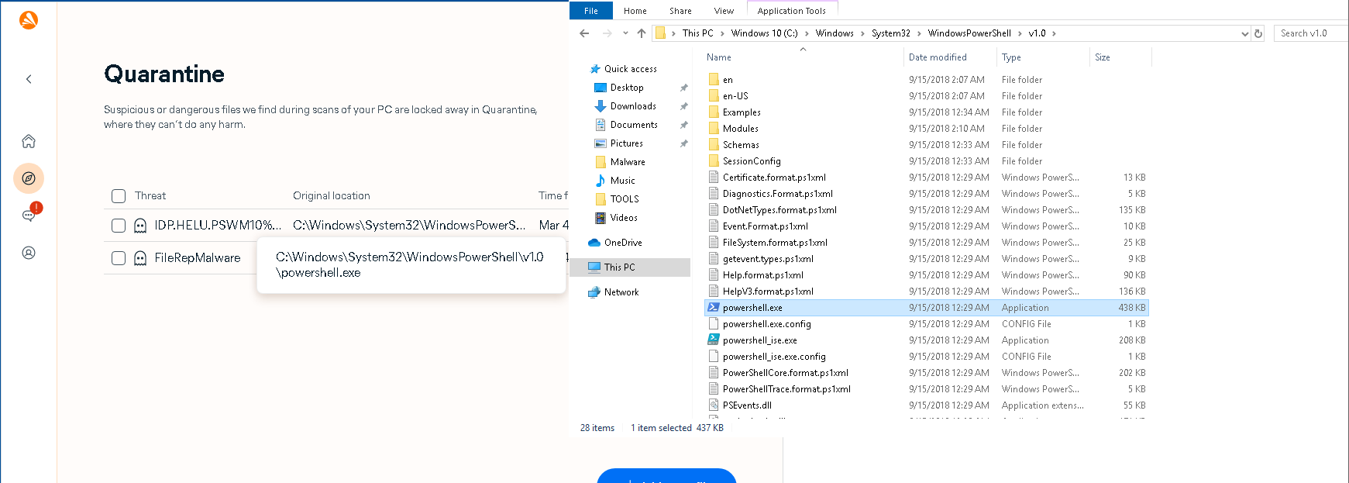Select This PC in navigation pane

tap(631, 267)
